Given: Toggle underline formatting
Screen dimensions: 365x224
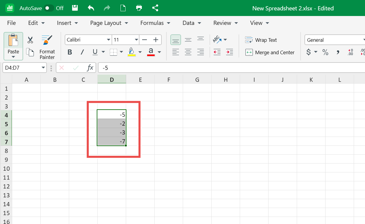Looking at the screenshot, I should click(x=95, y=52).
